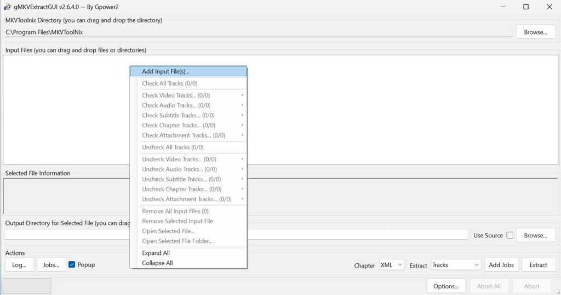This screenshot has height=295, width=561.
Task: Open Uncheck Subtitle Tracks... submenu
Action: [x=188, y=179]
